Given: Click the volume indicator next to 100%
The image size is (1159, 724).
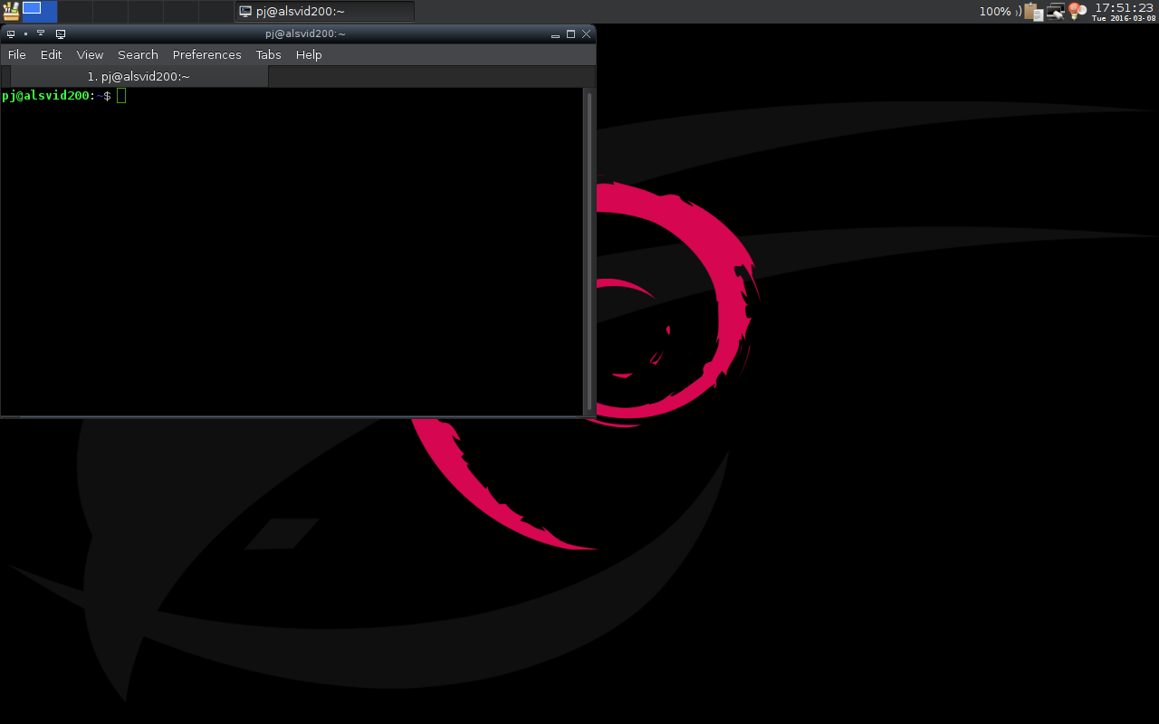Looking at the screenshot, I should [x=1018, y=11].
